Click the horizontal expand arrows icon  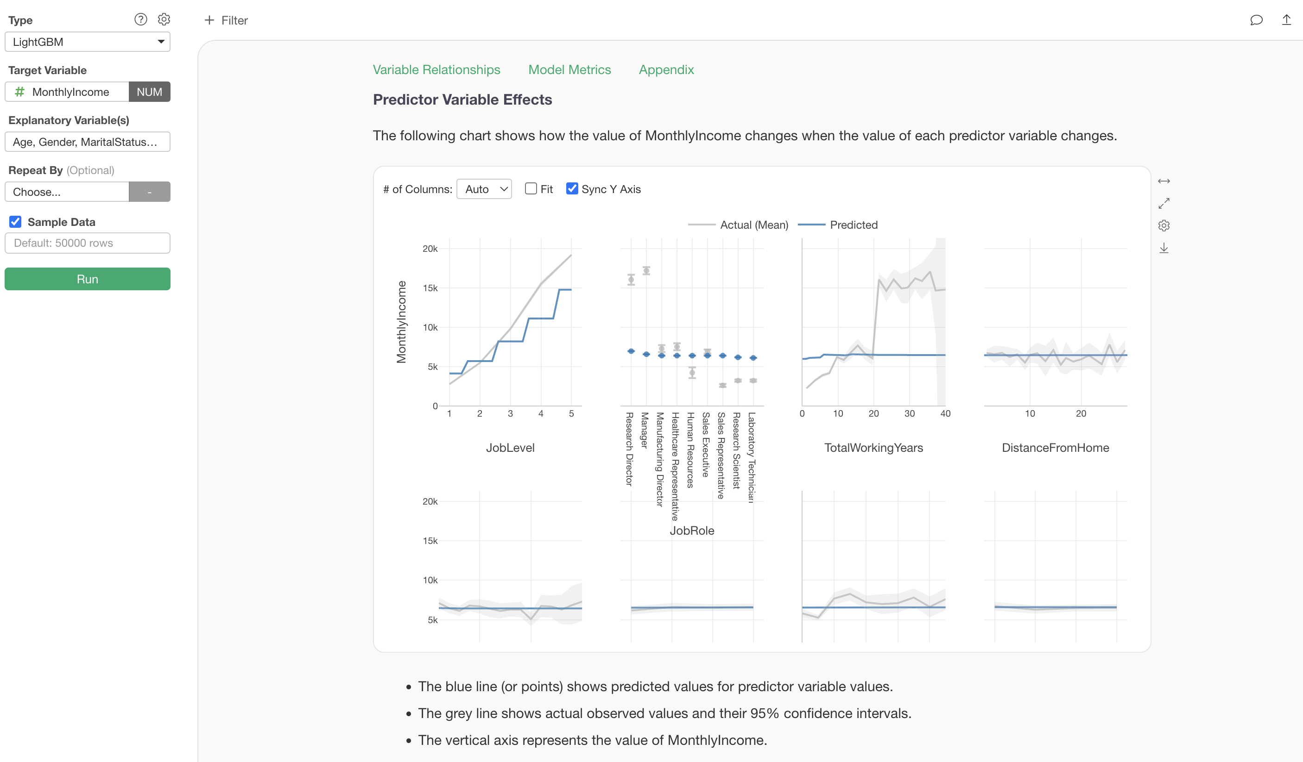(1164, 181)
